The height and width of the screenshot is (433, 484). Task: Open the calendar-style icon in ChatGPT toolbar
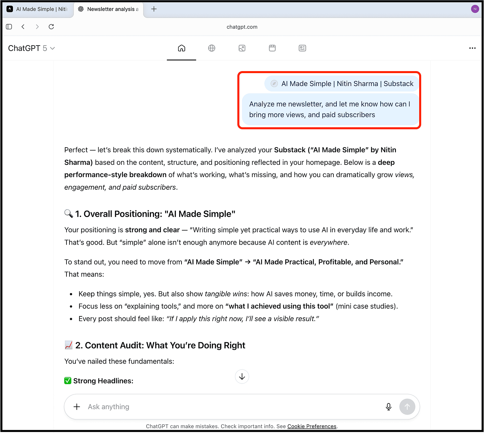272,48
